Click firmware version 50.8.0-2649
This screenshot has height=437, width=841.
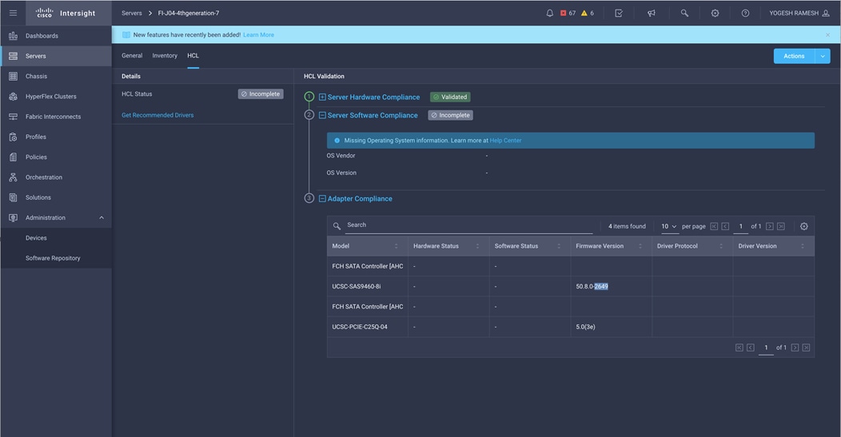pos(592,286)
